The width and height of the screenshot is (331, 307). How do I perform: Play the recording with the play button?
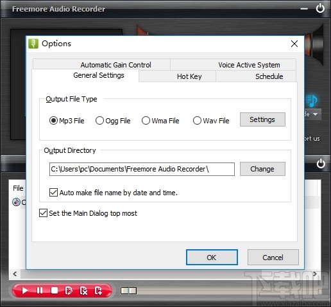(25, 290)
